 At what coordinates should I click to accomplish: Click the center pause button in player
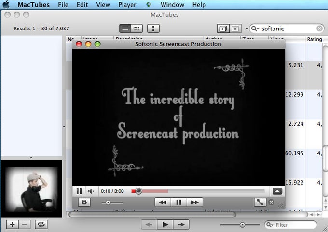tap(178, 202)
